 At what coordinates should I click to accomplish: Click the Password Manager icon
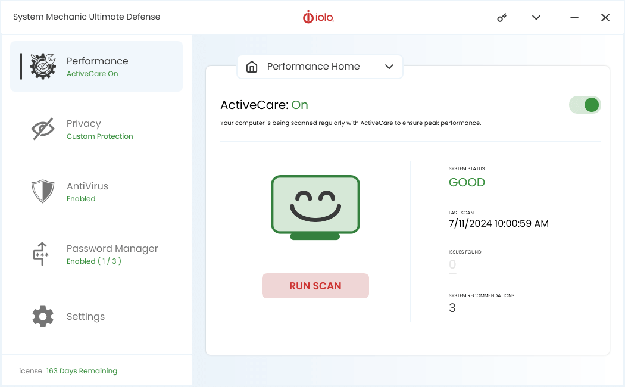click(41, 254)
